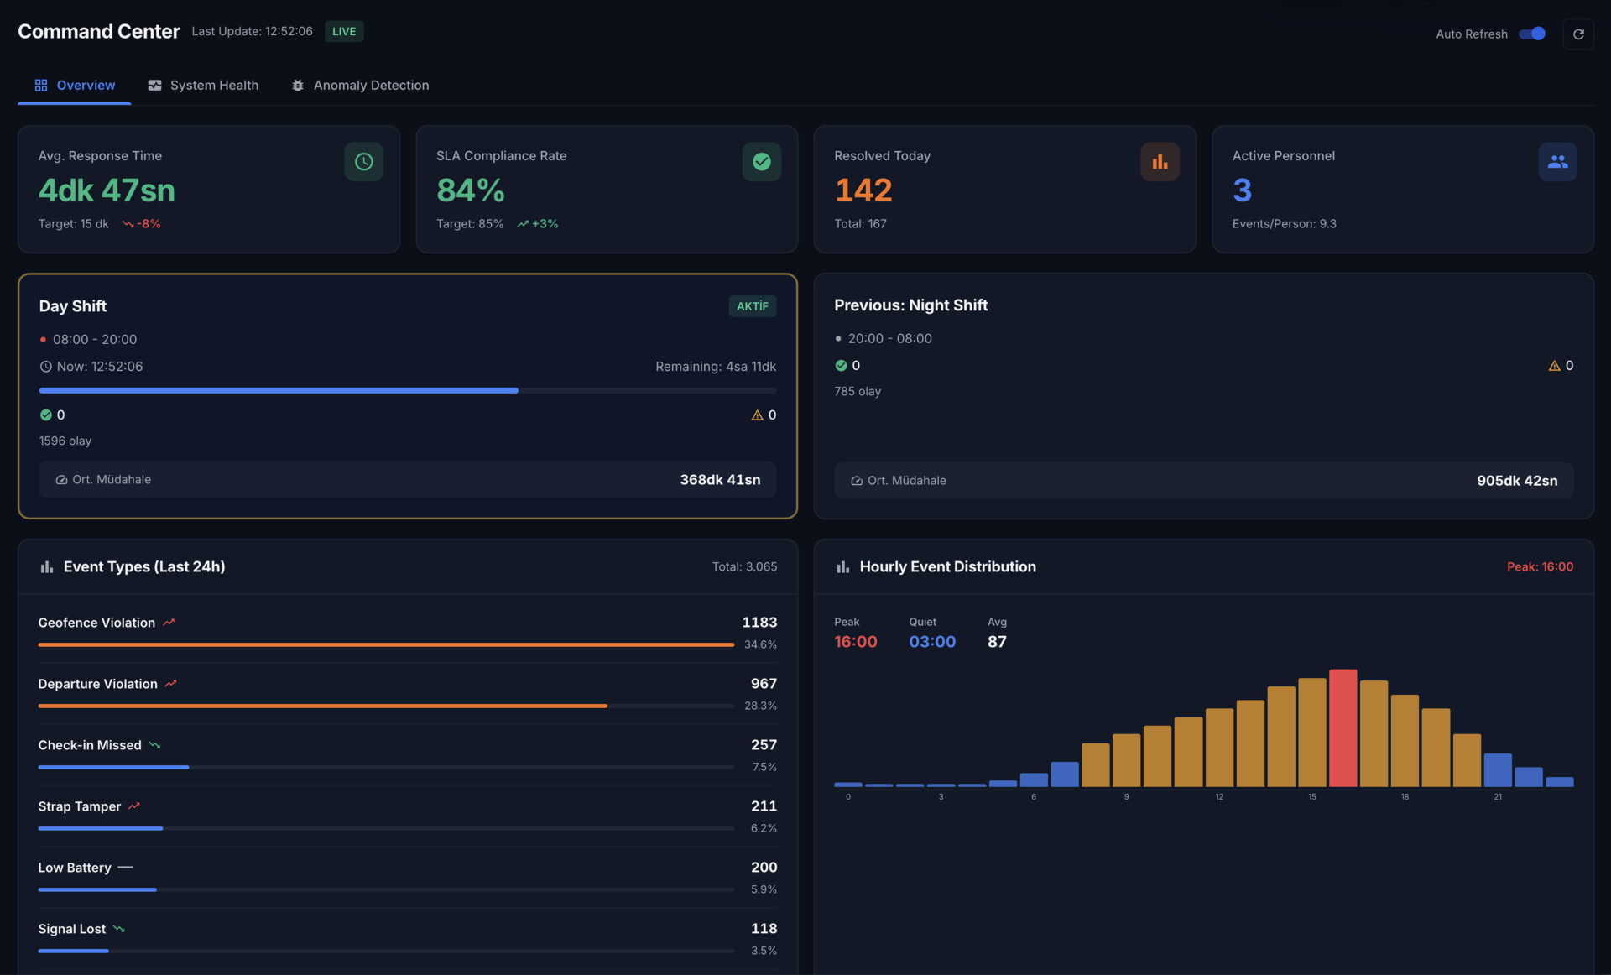This screenshot has height=975, width=1611.
Task: Switch to the System Health tab
Action: tap(203, 85)
